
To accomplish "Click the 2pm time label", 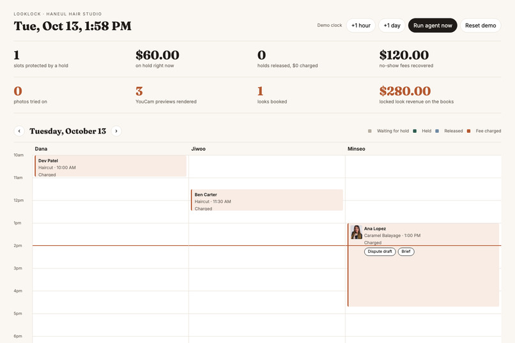I will click(x=18, y=245).
